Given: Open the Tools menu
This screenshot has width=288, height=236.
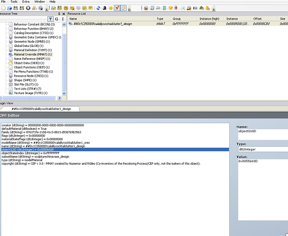Looking at the screenshot, I should (x=14, y=2).
